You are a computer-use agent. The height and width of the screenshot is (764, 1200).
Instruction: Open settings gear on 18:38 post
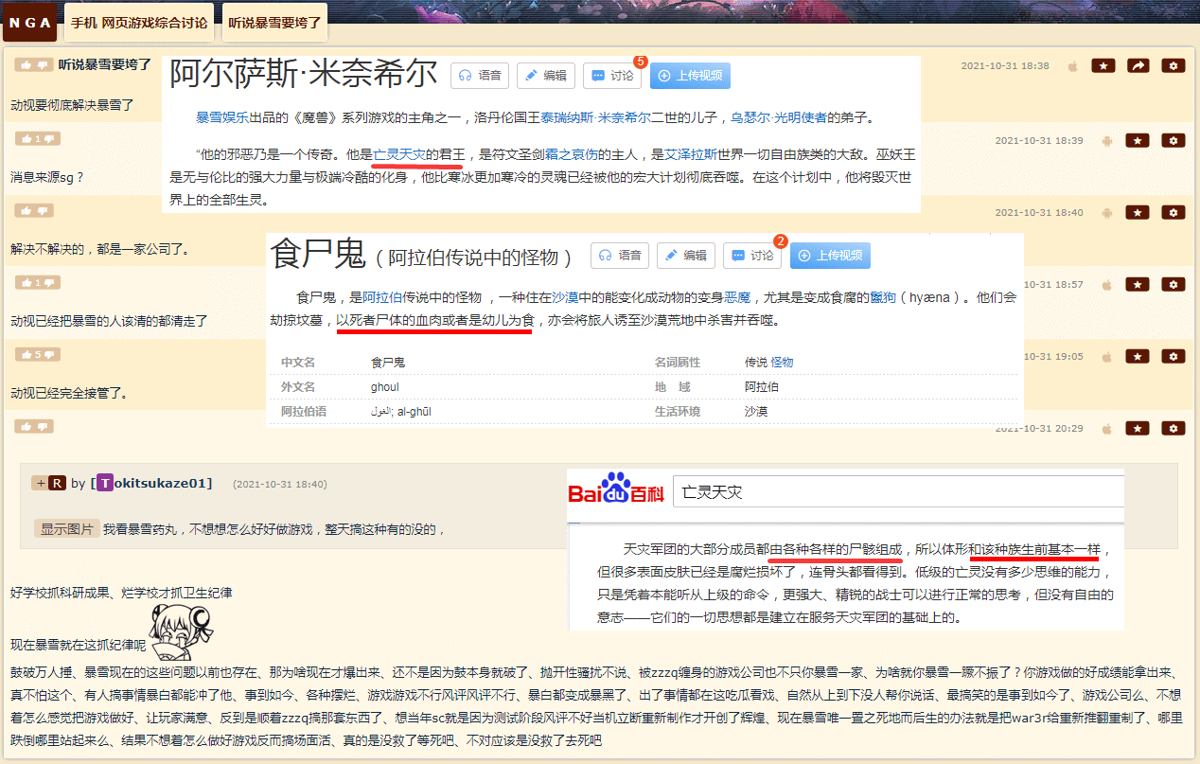point(1174,65)
